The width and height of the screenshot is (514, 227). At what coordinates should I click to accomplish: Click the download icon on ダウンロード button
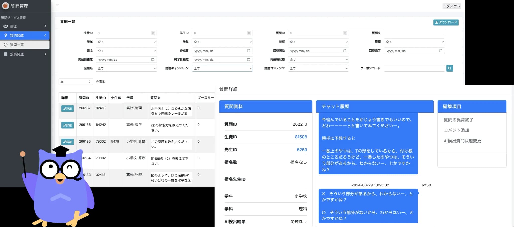tap(437, 22)
